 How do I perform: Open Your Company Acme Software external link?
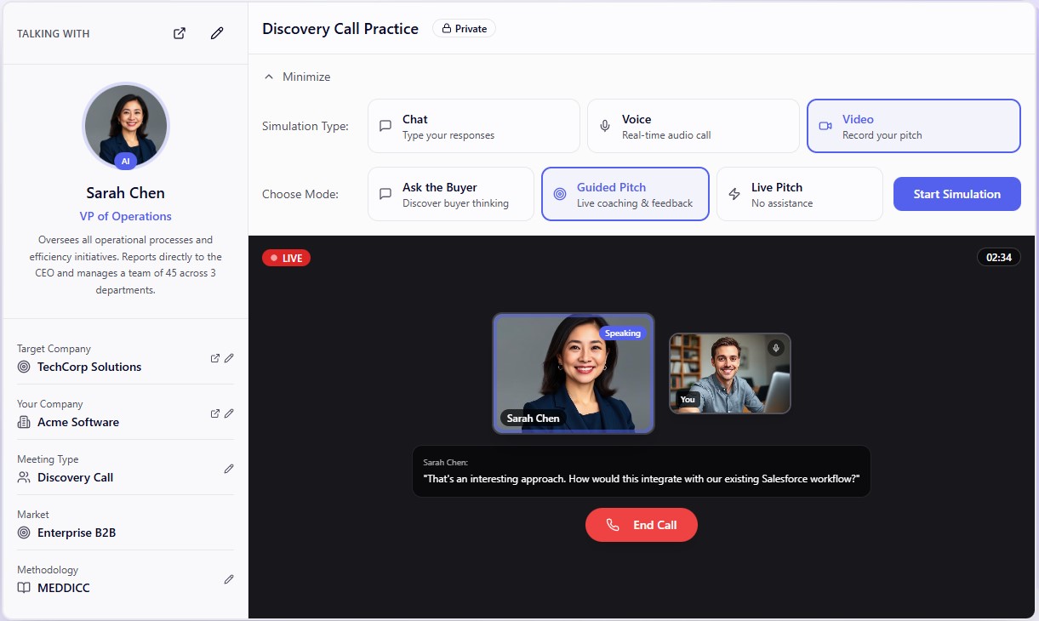coord(215,413)
